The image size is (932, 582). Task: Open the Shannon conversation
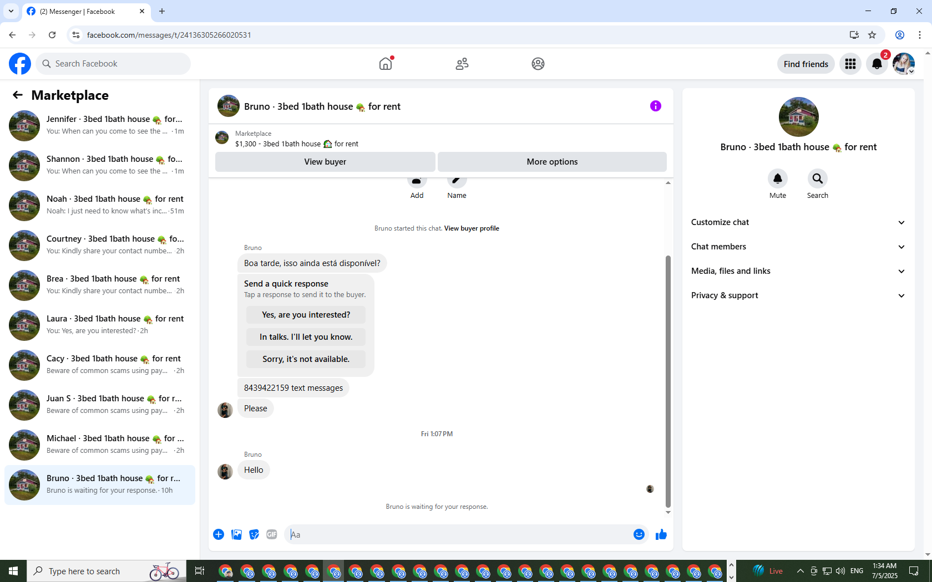pos(100,166)
